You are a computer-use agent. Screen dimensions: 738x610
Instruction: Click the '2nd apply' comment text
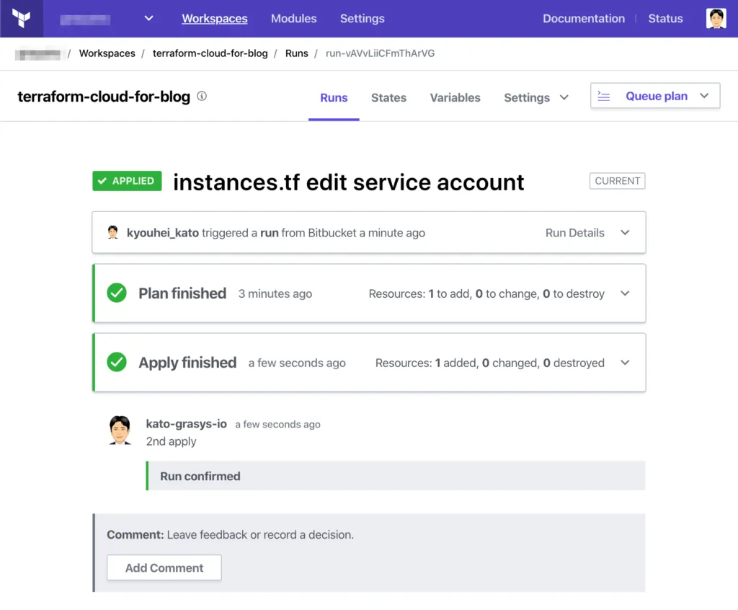click(x=171, y=441)
